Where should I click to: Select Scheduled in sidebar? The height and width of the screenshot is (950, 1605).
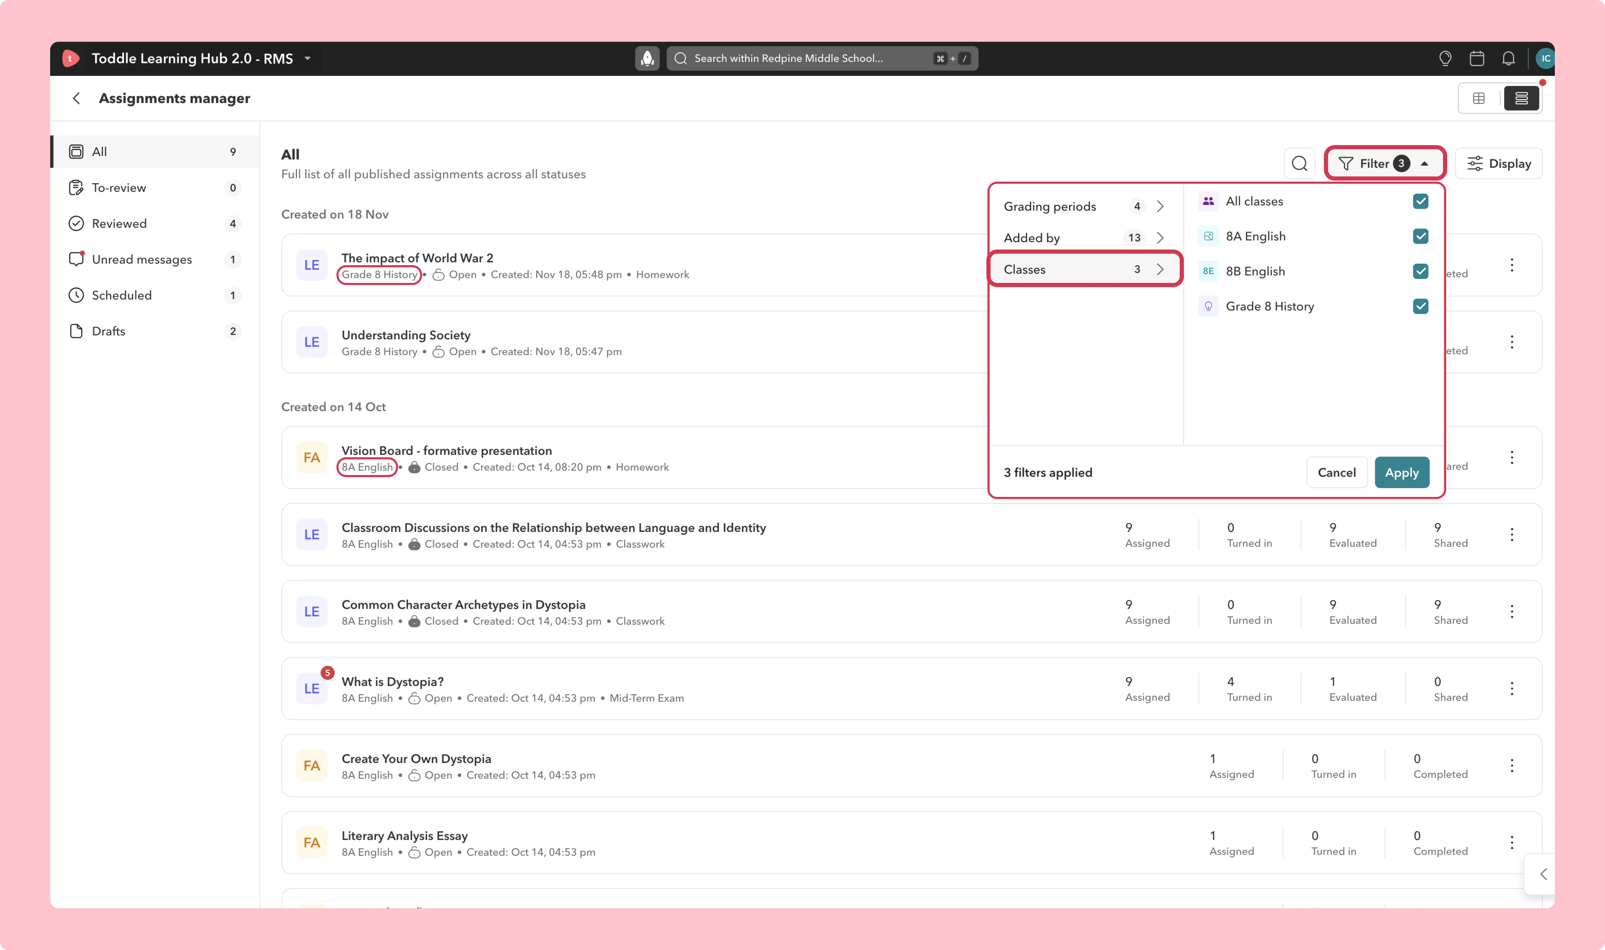(x=155, y=295)
